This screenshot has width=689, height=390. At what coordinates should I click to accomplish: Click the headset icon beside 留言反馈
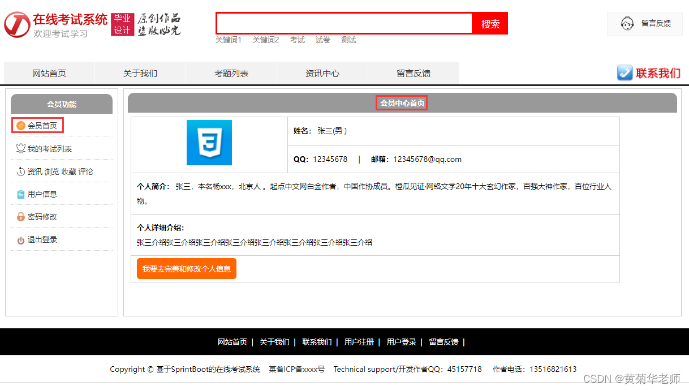click(x=627, y=24)
